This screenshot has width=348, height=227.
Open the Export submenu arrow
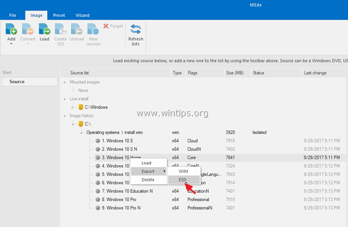click(164, 171)
